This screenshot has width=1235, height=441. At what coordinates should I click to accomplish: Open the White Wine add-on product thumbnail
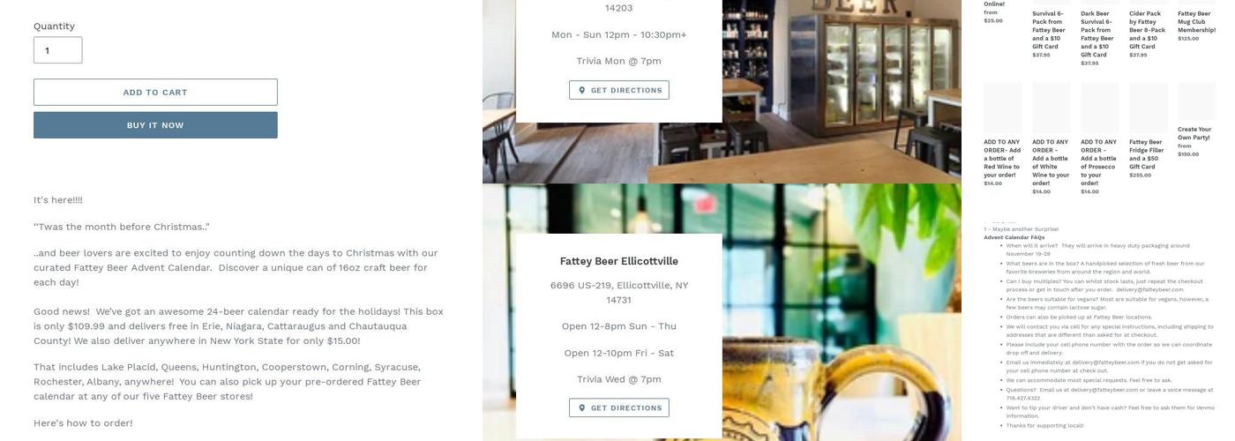pyautogui.click(x=1052, y=108)
